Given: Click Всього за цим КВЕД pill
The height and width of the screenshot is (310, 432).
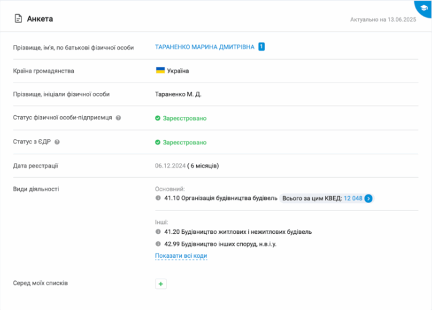Looking at the screenshot, I should click(x=327, y=198).
